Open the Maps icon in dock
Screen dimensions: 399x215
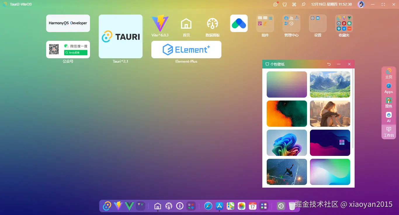pos(230,206)
